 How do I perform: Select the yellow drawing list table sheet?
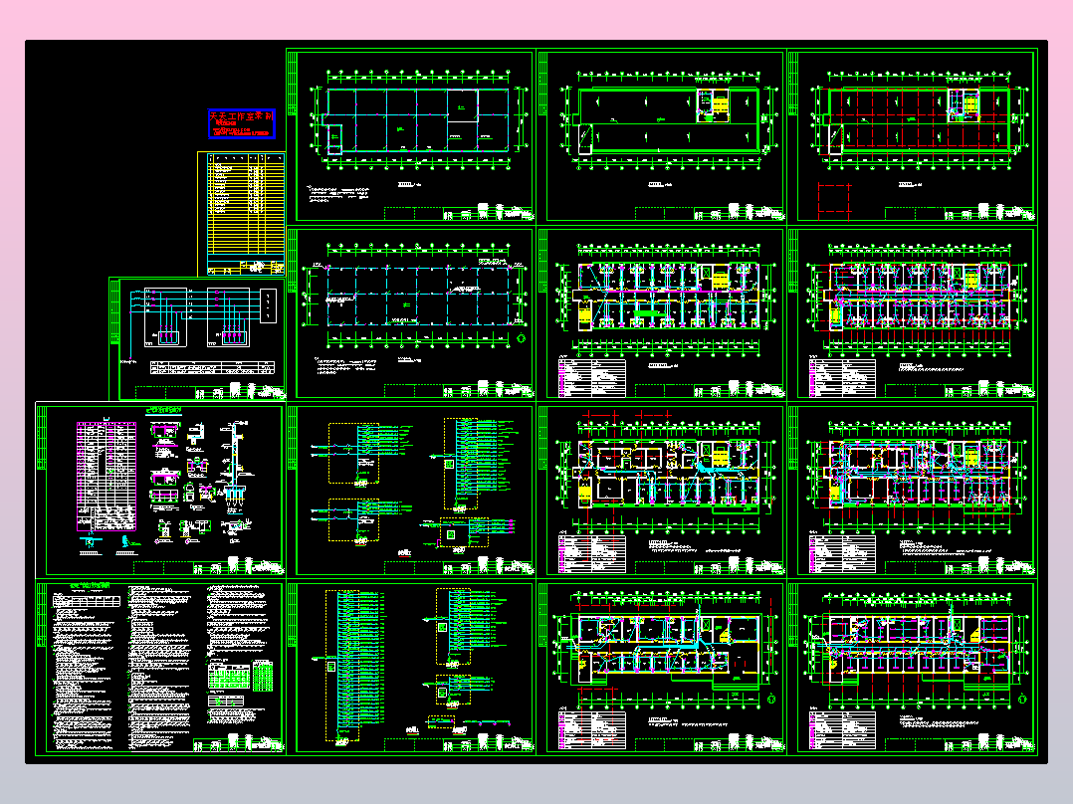coord(242,214)
